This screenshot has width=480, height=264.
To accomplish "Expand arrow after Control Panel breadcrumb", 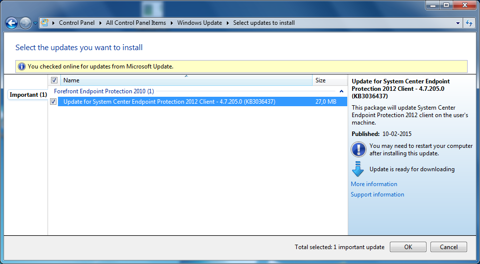I will [101, 23].
